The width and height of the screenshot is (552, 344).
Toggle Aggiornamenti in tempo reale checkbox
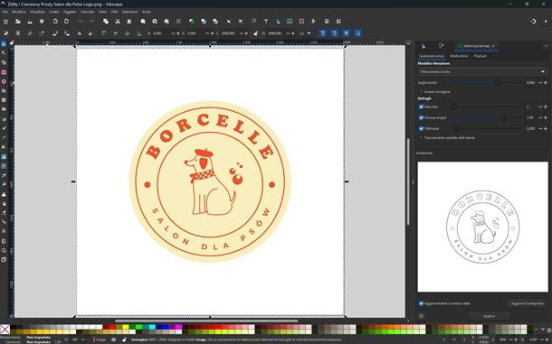pos(421,303)
